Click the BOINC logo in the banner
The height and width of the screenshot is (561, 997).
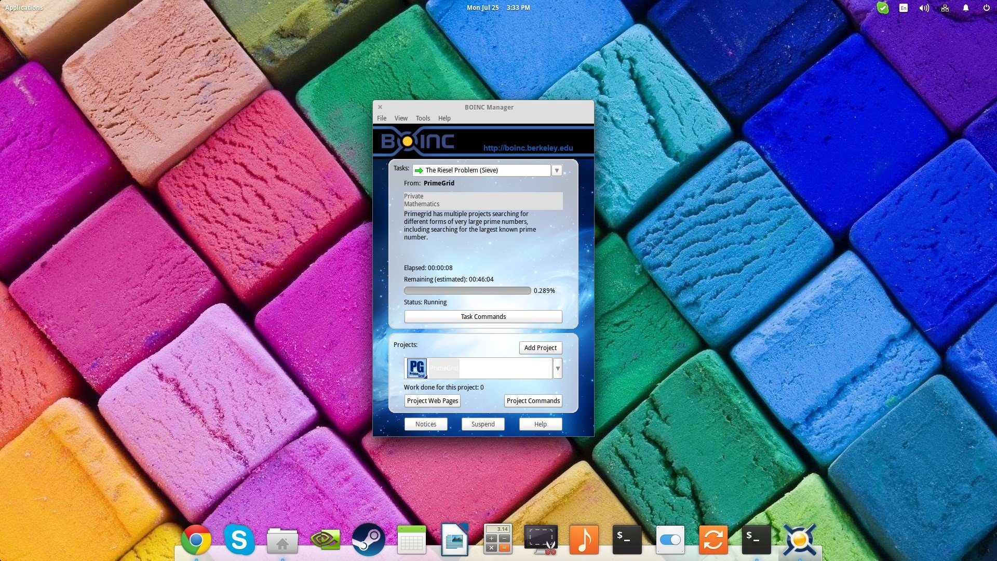click(x=417, y=141)
